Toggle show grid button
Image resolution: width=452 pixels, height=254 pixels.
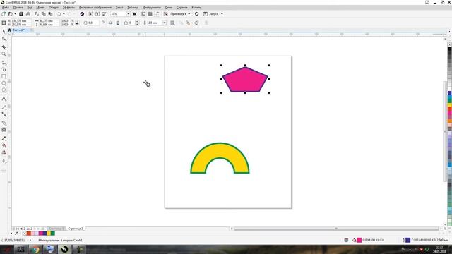(x=150, y=14)
